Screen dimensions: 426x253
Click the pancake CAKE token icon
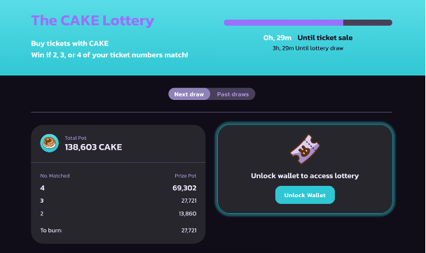click(x=50, y=143)
